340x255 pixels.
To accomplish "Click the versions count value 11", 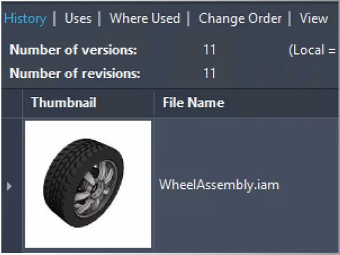I will 209,50.
